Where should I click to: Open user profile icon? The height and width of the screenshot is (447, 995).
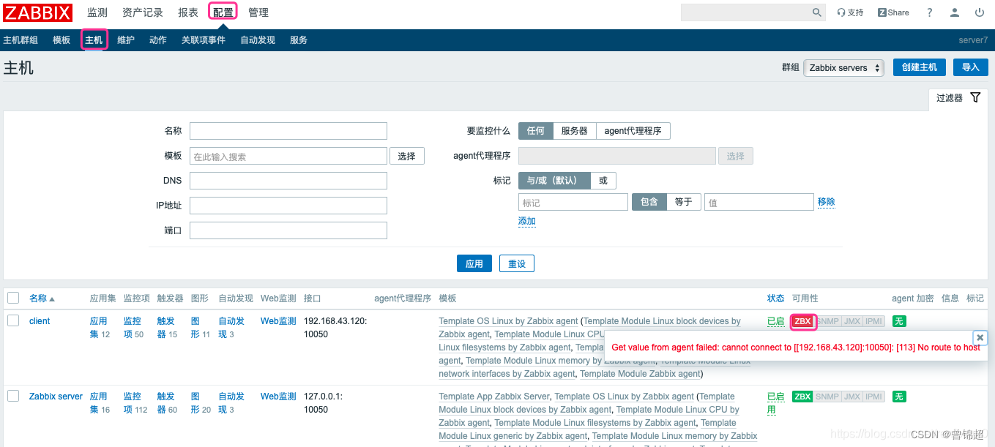click(955, 12)
